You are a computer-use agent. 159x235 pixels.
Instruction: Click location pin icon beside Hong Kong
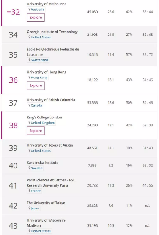pos(30,77)
